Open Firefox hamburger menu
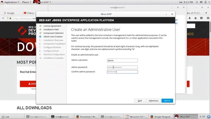211x119 pixels. 208,18
